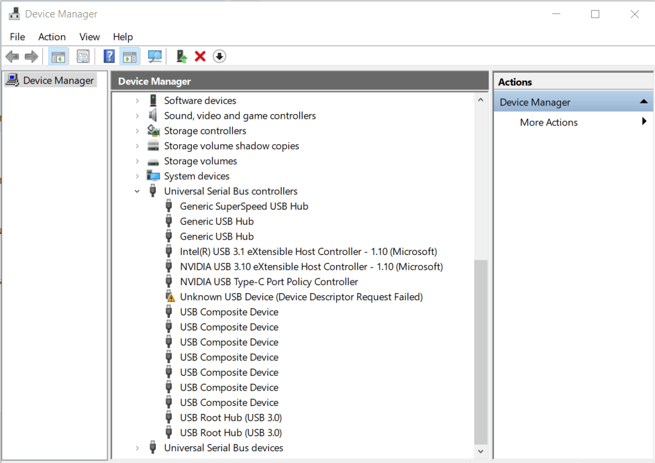Click the Storage volumes drive icon
The width and height of the screenshot is (655, 463).
click(153, 162)
